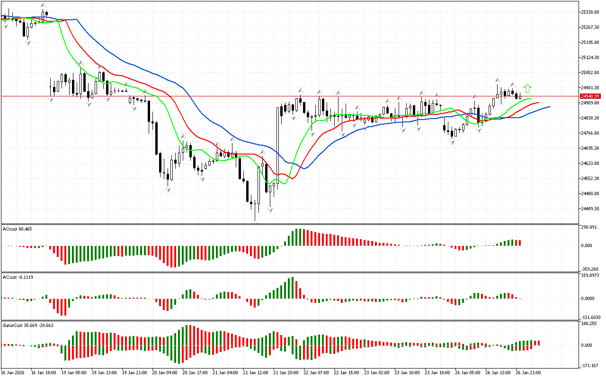Select the red current price label 24940.99
Viewport: 606px width, 378px height.
coord(590,96)
